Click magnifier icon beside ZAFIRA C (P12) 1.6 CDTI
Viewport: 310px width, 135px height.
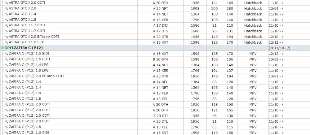point(7,59)
